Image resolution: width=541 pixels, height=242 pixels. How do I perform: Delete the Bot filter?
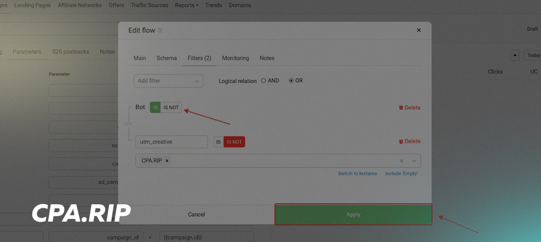[409, 107]
